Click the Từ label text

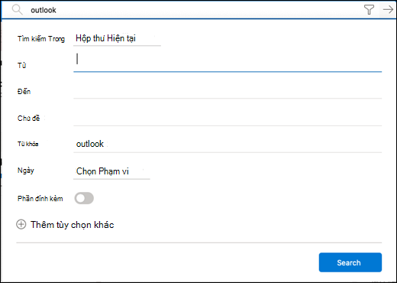[x=21, y=65]
